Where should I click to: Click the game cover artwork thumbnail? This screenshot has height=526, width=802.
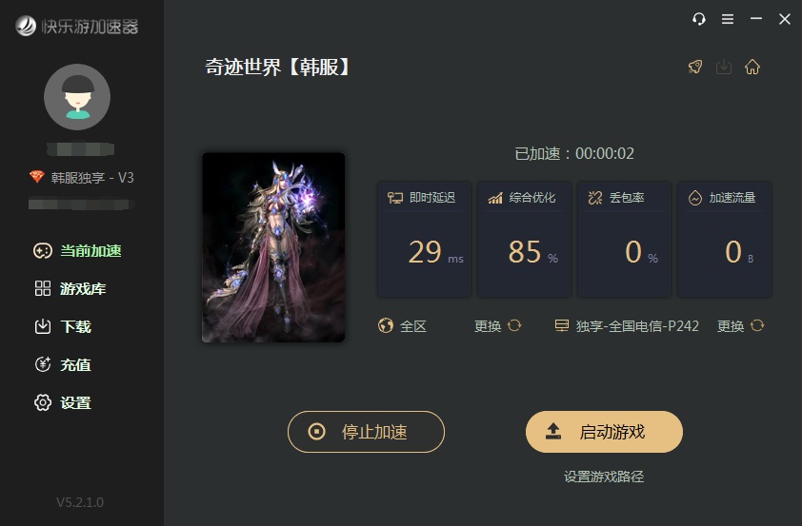pos(273,247)
